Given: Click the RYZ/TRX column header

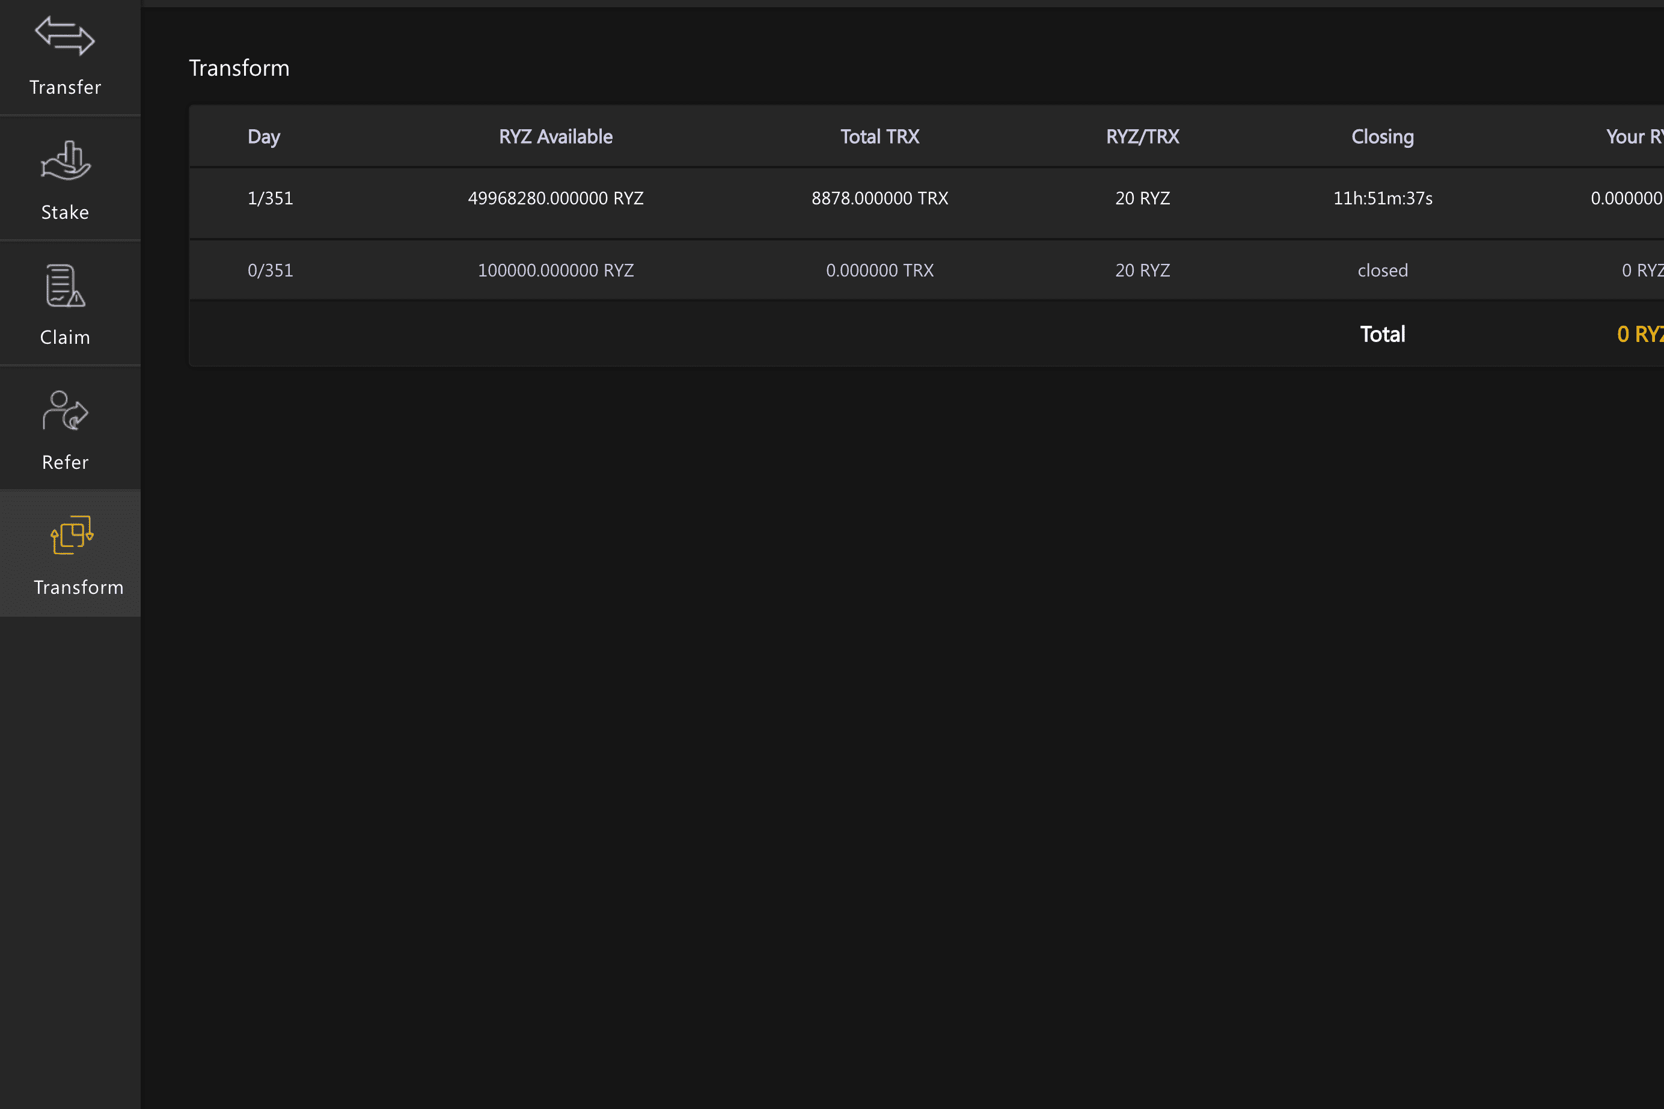Looking at the screenshot, I should (x=1142, y=136).
